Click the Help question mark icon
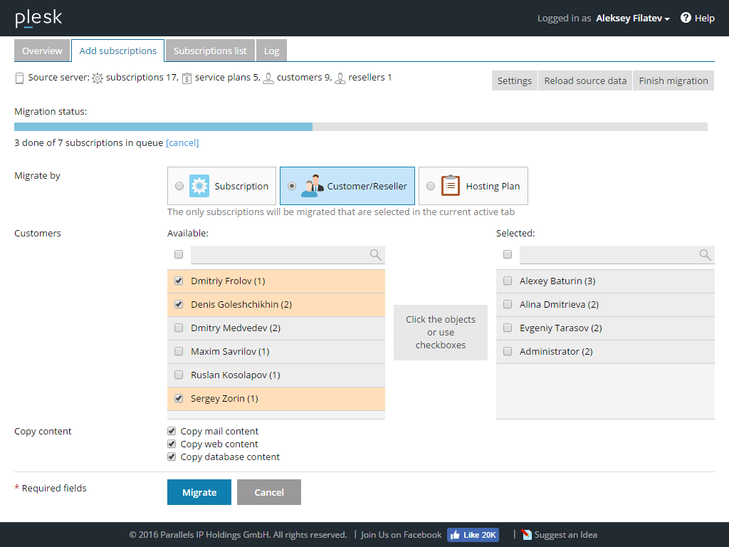 tap(686, 18)
